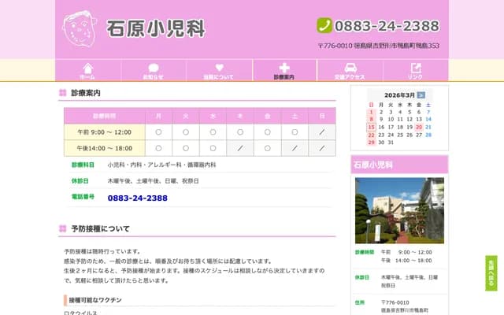Click header phone number 0883-24-2388

coord(387,25)
